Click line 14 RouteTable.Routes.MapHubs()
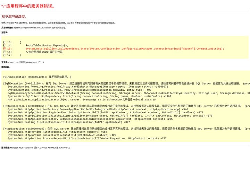 click(36, 45)
